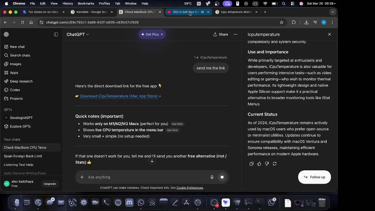Share this conversation

click(221, 34)
